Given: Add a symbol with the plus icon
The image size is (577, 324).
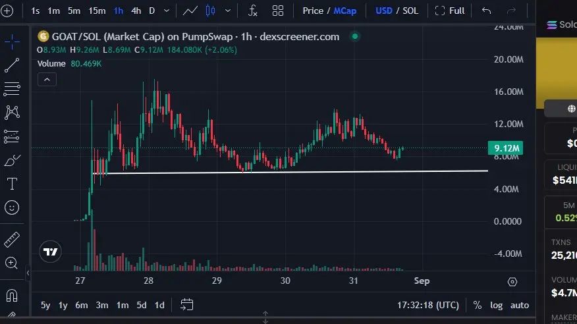Looking at the screenshot, I should point(7,11).
